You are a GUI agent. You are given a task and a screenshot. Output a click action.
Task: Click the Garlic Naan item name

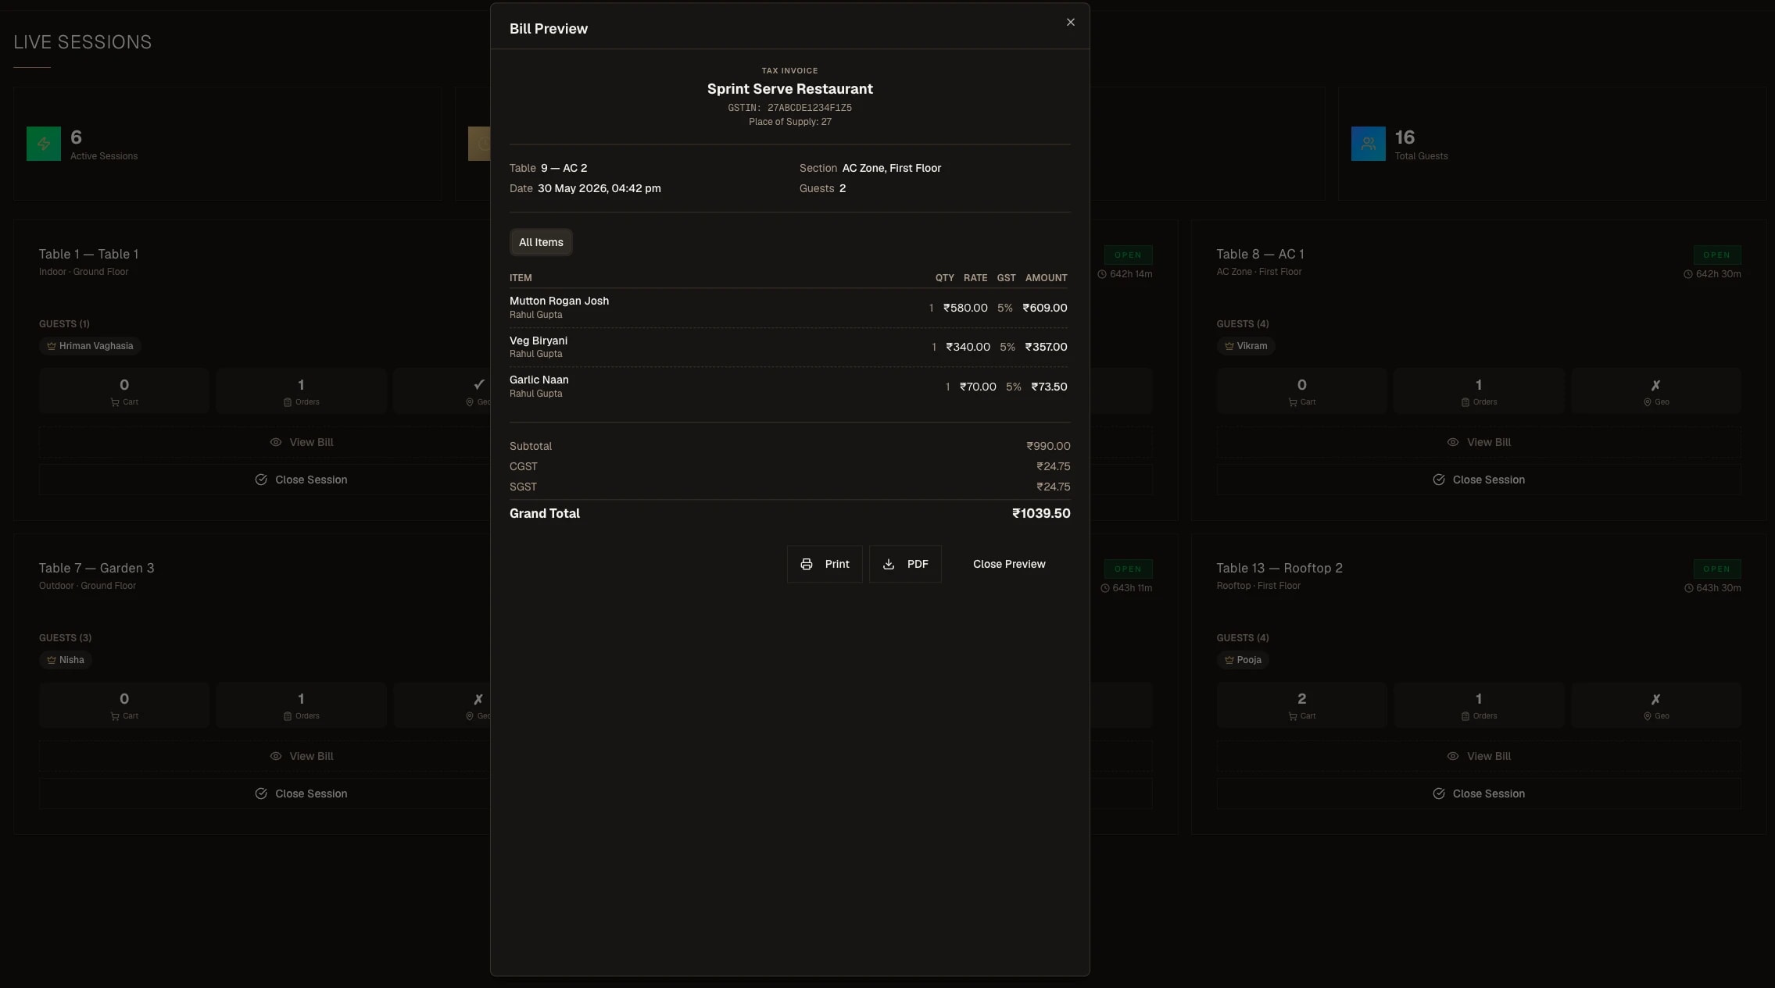tap(539, 380)
